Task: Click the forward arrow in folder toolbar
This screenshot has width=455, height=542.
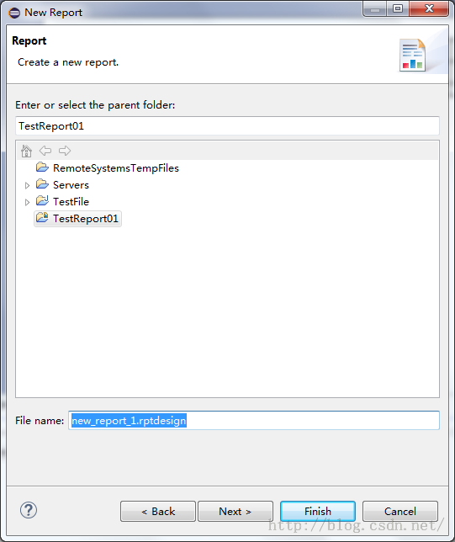Action: tap(65, 151)
